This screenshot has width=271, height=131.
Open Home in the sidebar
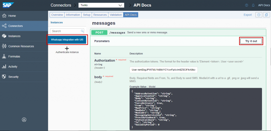[x=24, y=16]
